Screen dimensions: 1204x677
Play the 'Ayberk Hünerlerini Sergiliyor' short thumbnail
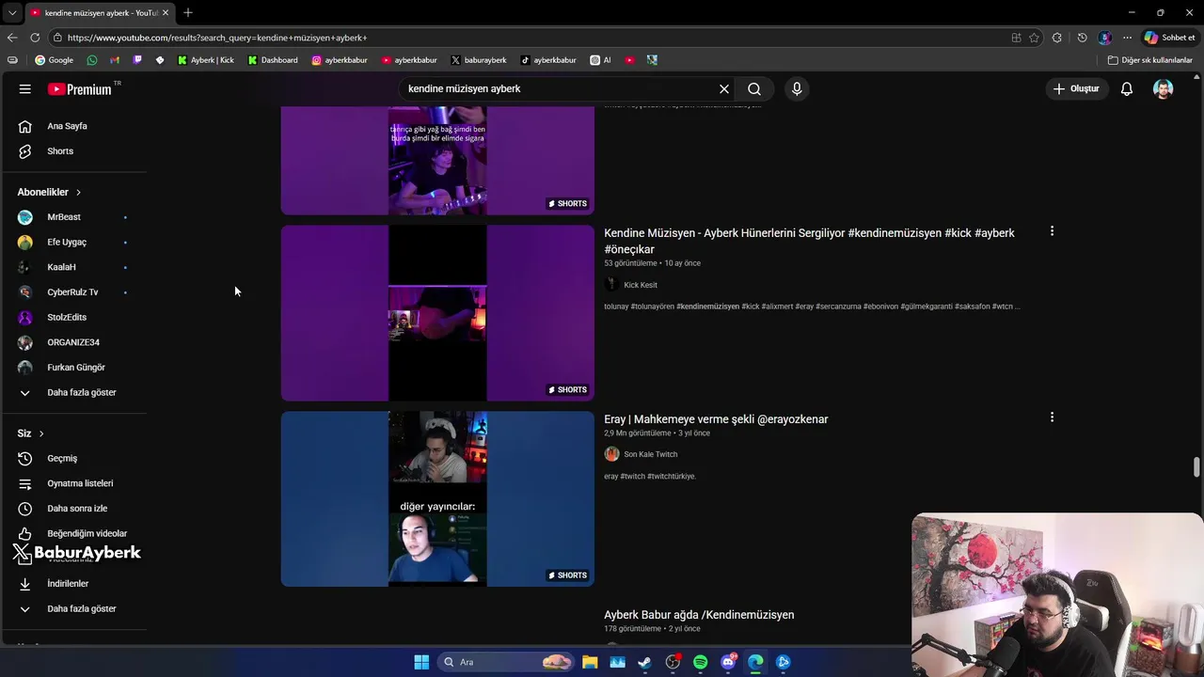tap(437, 313)
